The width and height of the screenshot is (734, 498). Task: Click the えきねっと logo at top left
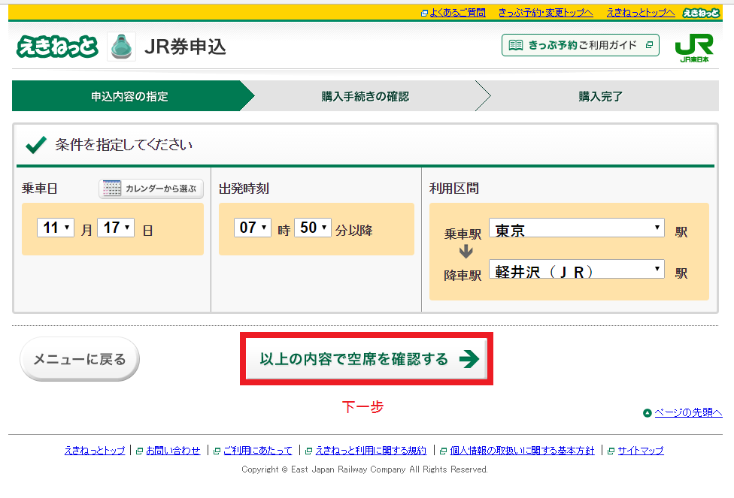pyautogui.click(x=57, y=47)
